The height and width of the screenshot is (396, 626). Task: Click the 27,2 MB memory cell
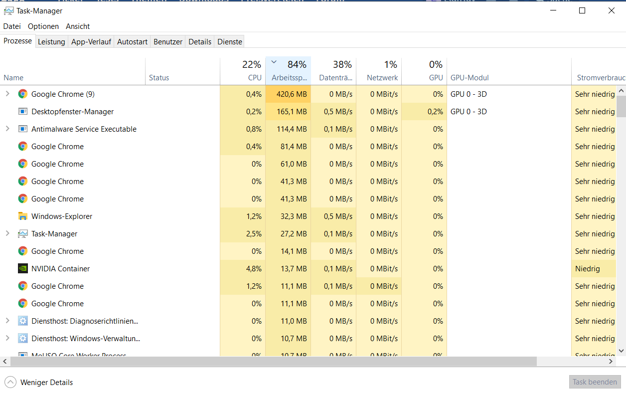tap(288, 233)
